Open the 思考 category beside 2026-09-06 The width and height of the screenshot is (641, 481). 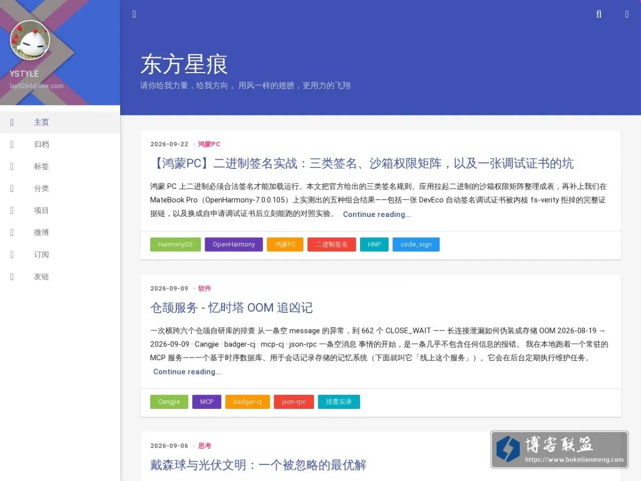pyautogui.click(x=205, y=446)
